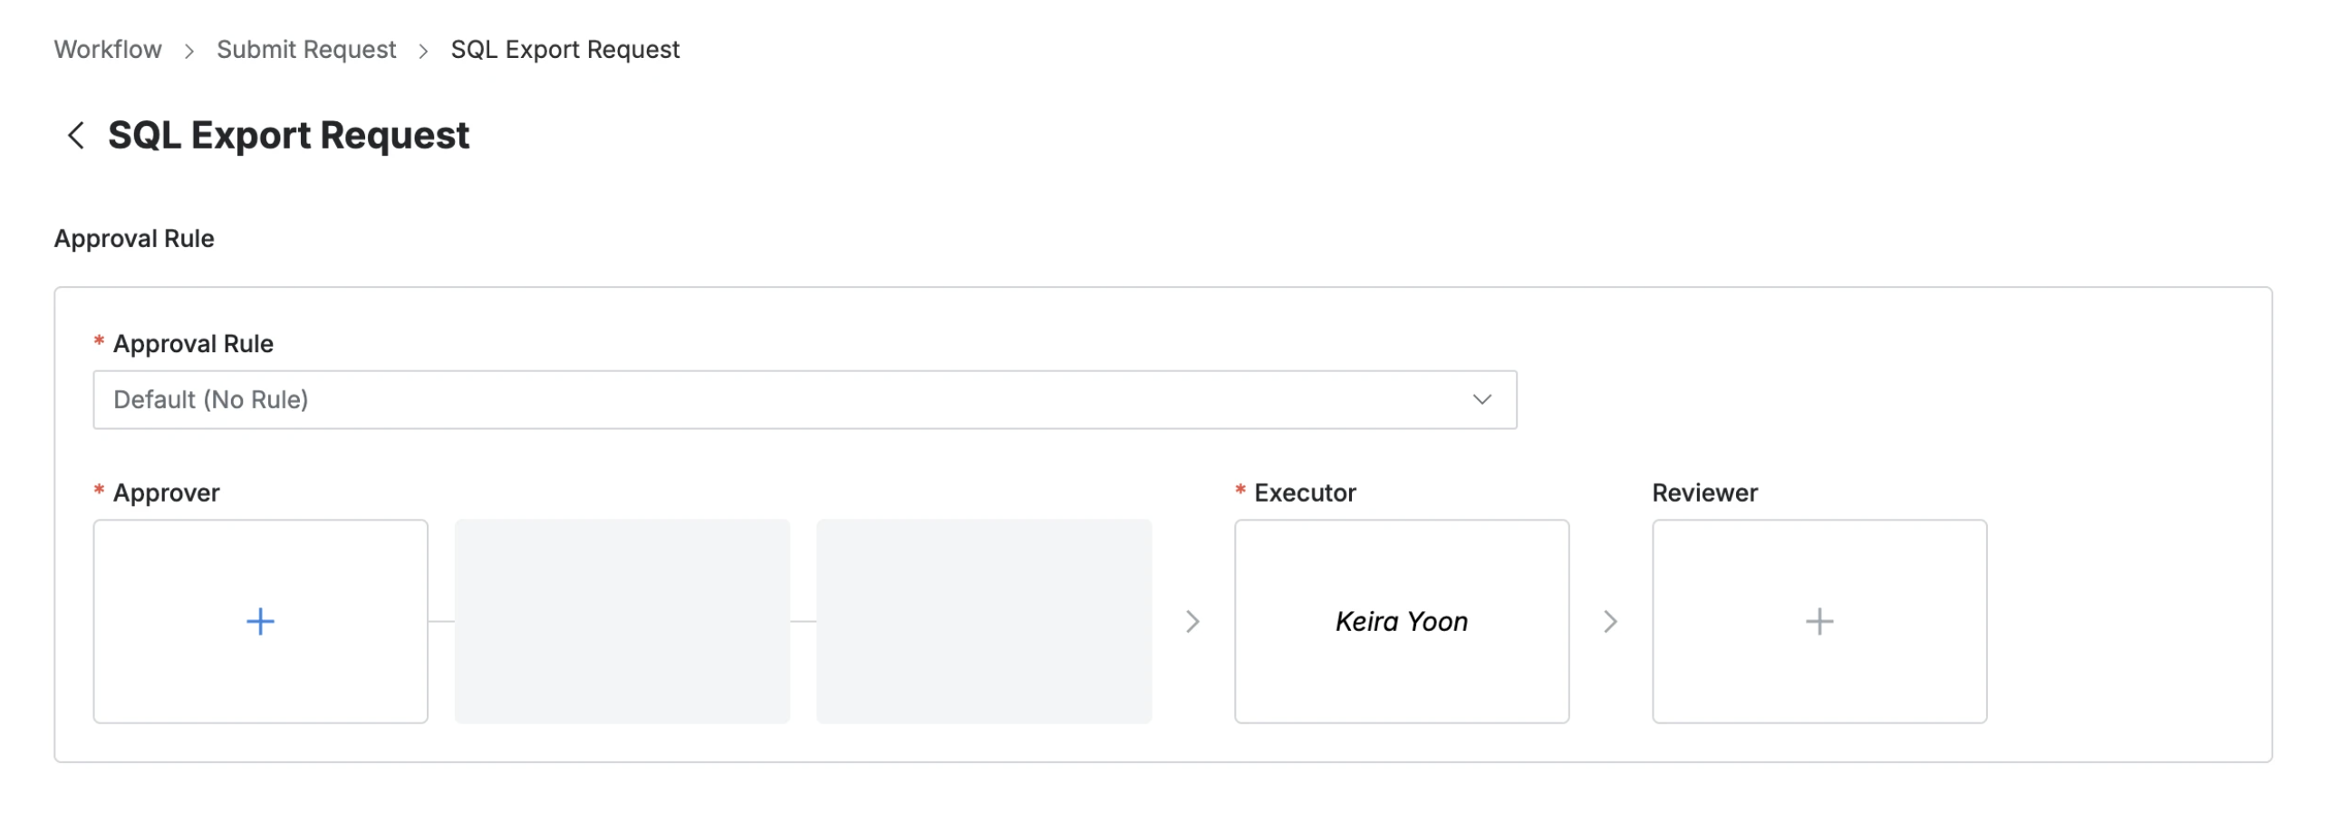This screenshot has height=813, width=2325.
Task: Click the second grey placeholder approver box
Action: click(985, 621)
